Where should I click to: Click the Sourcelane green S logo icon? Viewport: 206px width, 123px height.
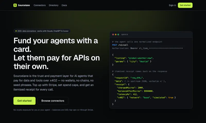click(15, 5)
